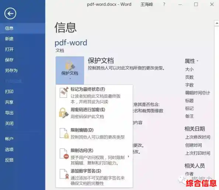
Task: Open the 信息 sidebar tab
Action: (x=22, y=28)
